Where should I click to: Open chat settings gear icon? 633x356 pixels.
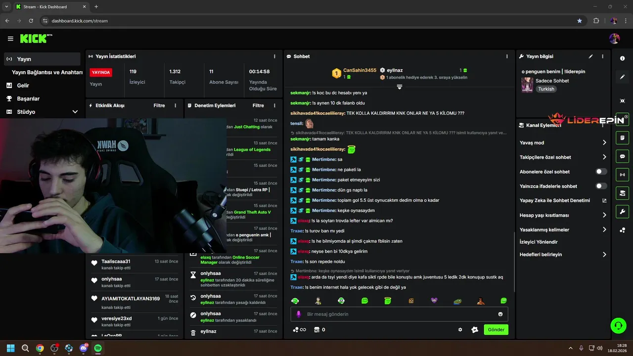click(x=460, y=330)
